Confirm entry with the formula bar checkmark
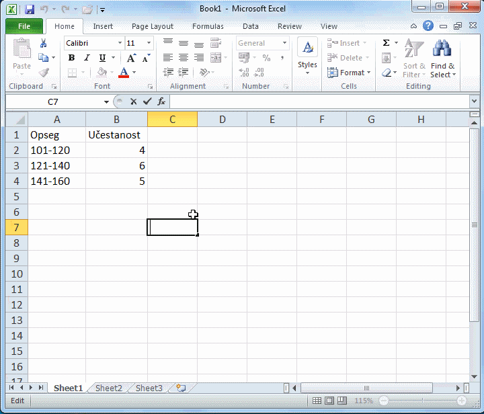Image resolution: width=484 pixels, height=414 pixels. tap(147, 101)
